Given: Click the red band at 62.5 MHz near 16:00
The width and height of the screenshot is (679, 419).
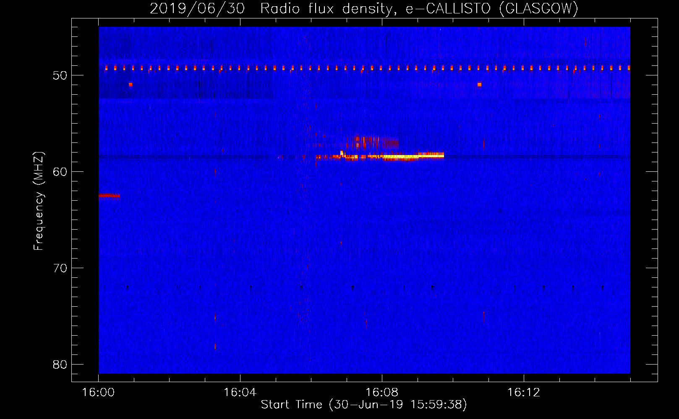Looking at the screenshot, I should click(109, 196).
